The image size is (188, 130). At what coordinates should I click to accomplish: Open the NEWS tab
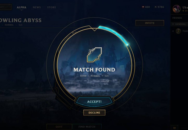[37, 7]
